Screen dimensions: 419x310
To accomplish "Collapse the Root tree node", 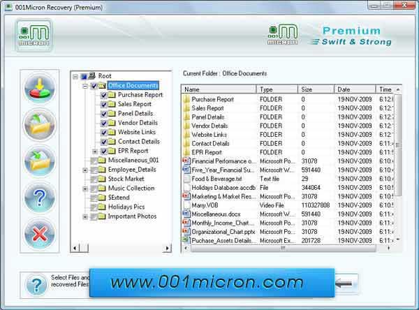I will (x=75, y=77).
